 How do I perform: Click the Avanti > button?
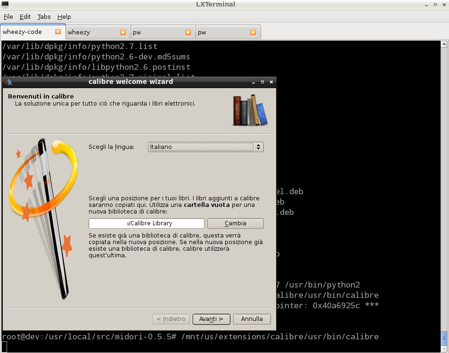pos(212,319)
